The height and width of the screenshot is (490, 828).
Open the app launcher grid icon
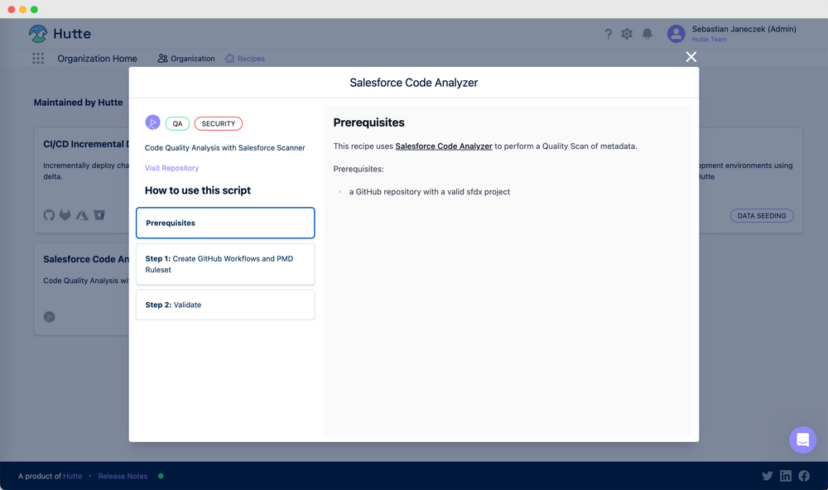click(x=36, y=58)
